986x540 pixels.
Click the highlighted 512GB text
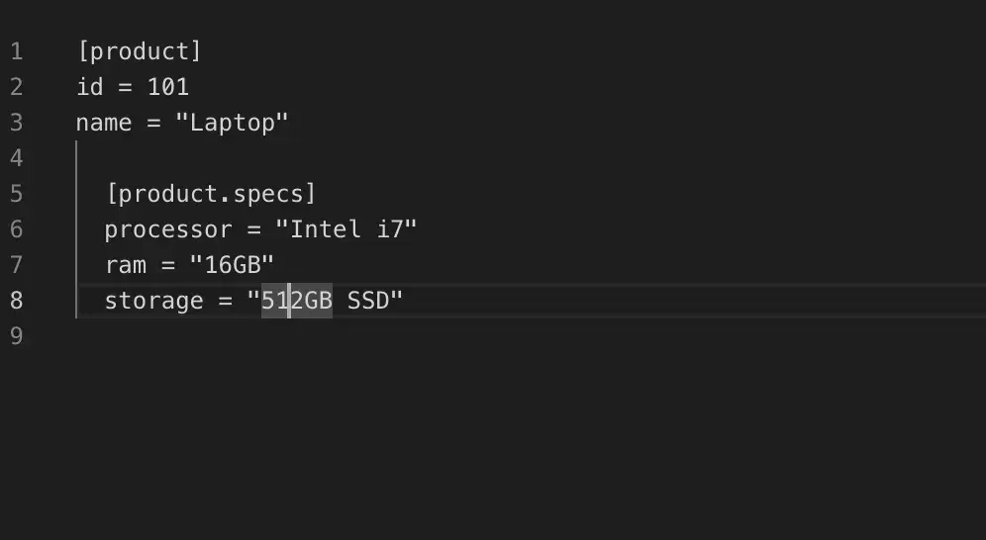click(x=297, y=301)
